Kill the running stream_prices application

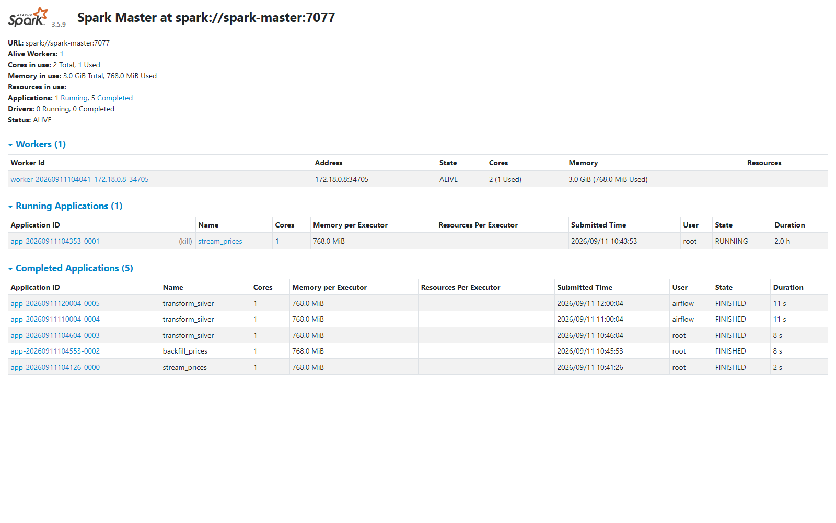(x=185, y=241)
